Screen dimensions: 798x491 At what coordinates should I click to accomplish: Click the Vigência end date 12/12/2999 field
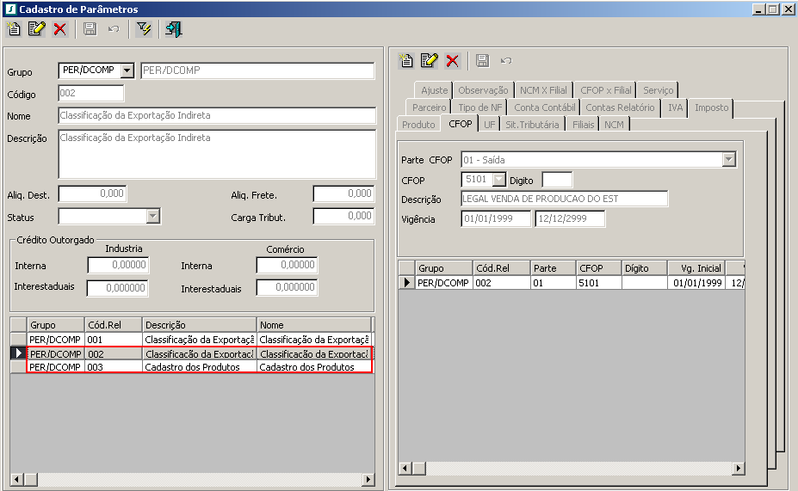pyautogui.click(x=570, y=219)
